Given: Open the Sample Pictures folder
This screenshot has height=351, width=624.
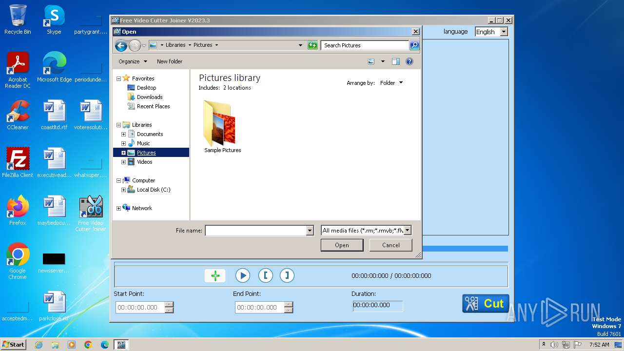Looking at the screenshot, I should coord(222,127).
